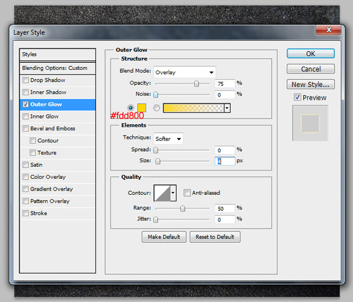Screen dimensions: 353x302
Task: Open the Blend Mode Overlay dropdown
Action: (185, 72)
